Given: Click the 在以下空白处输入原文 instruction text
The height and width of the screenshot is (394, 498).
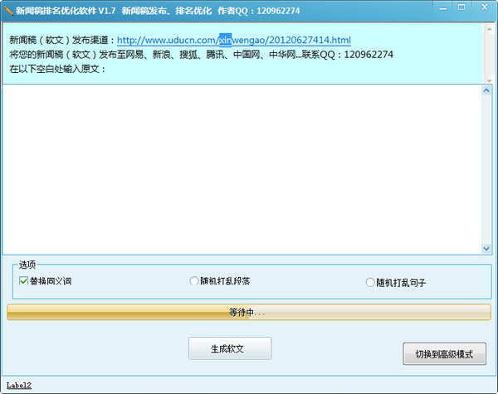Looking at the screenshot, I should pyautogui.click(x=58, y=69).
